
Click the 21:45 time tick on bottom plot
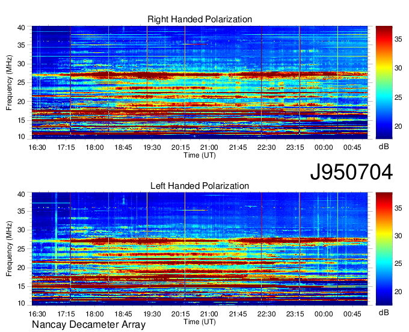point(238,314)
